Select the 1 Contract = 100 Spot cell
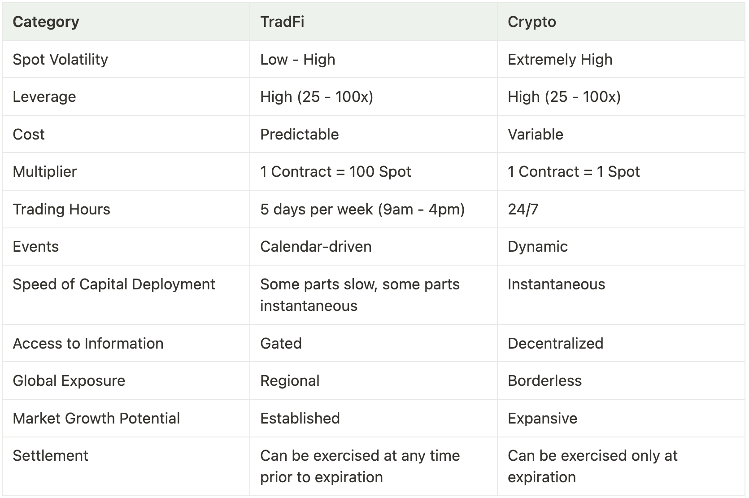The image size is (749, 498). click(335, 172)
